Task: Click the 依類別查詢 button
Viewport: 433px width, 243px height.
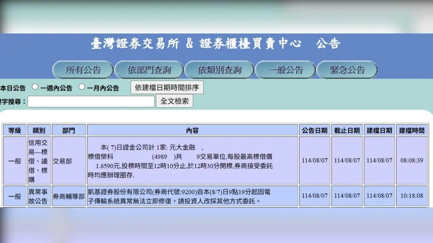Action: (x=219, y=69)
